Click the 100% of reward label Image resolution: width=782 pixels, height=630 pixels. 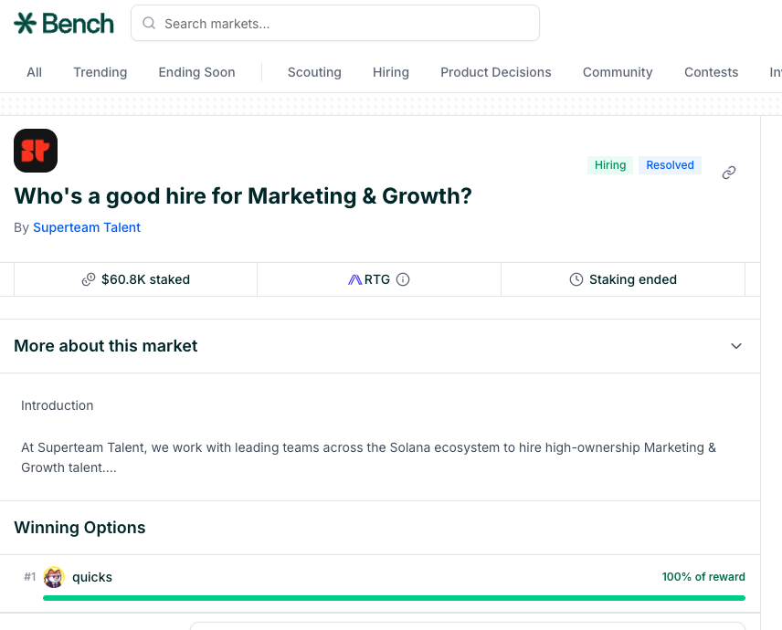coord(703,577)
